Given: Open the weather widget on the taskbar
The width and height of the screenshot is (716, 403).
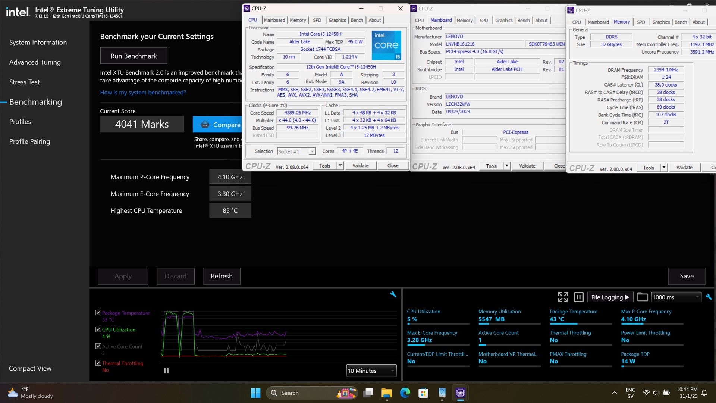Looking at the screenshot, I should (x=31, y=393).
